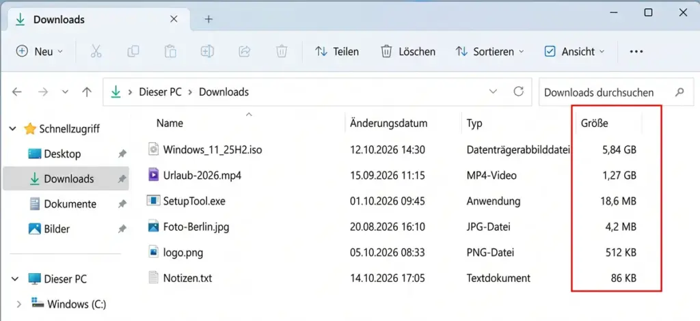Click the 5,84 GB size value

coord(619,150)
